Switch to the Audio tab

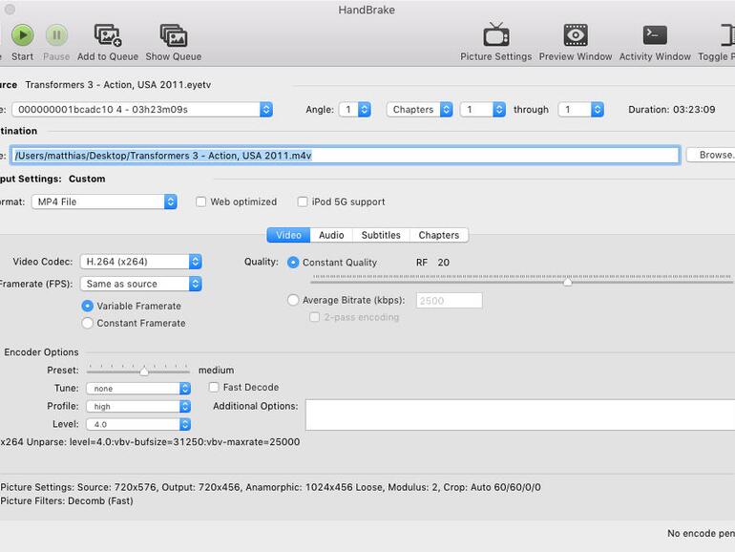pos(331,235)
